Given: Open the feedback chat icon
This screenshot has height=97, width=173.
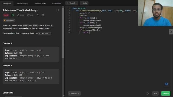Looking at the screenshot, I should coord(167,84).
